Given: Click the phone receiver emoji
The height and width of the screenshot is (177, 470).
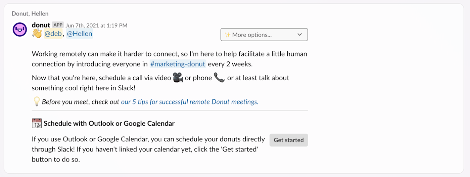Looking at the screenshot, I should point(219,78).
